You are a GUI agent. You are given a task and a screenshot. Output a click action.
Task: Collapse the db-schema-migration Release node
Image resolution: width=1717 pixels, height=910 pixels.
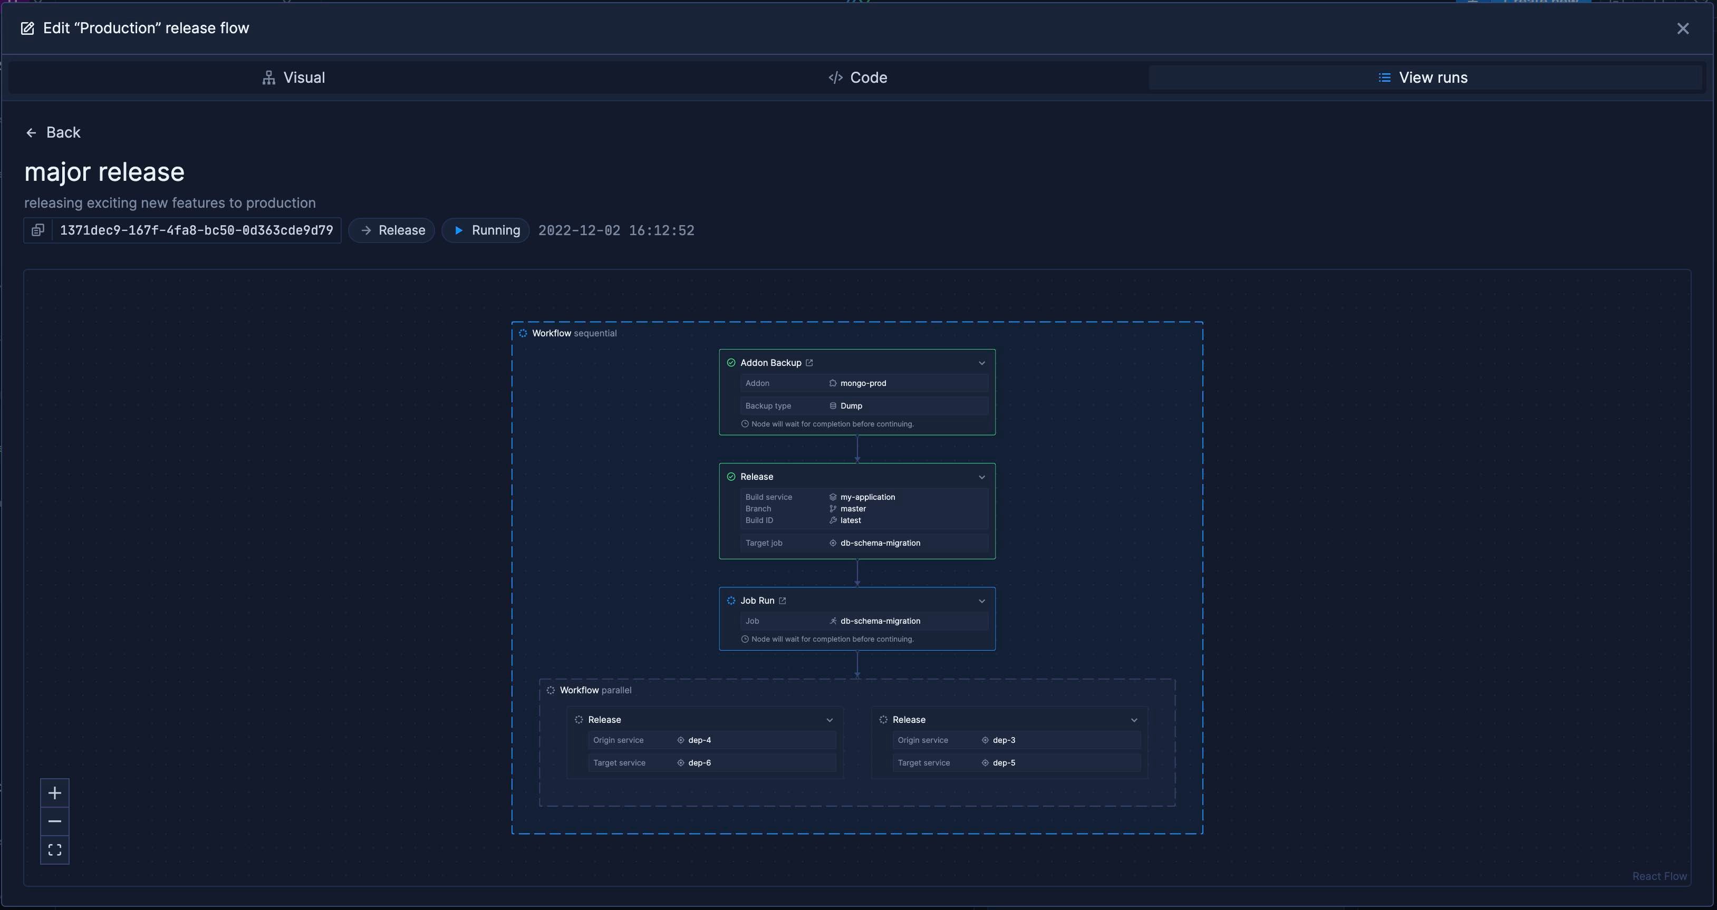point(982,477)
